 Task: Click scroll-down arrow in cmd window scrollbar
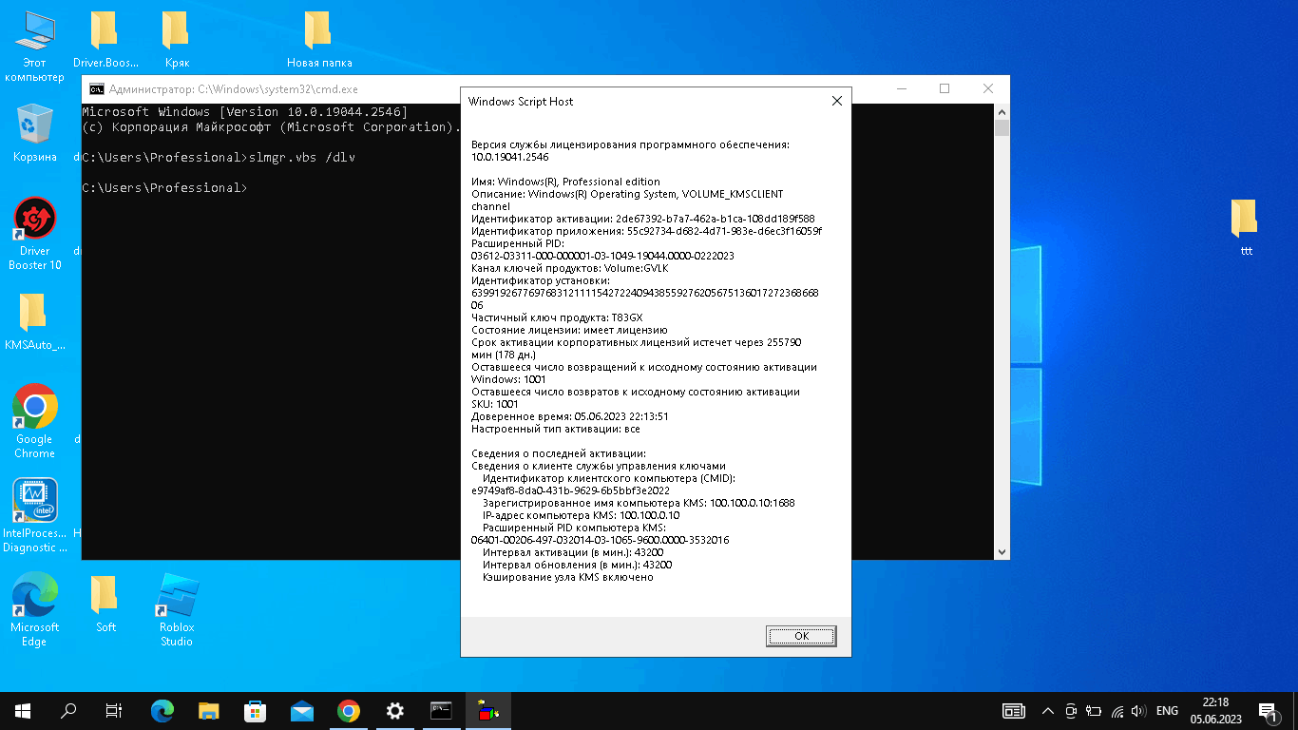(x=1002, y=551)
